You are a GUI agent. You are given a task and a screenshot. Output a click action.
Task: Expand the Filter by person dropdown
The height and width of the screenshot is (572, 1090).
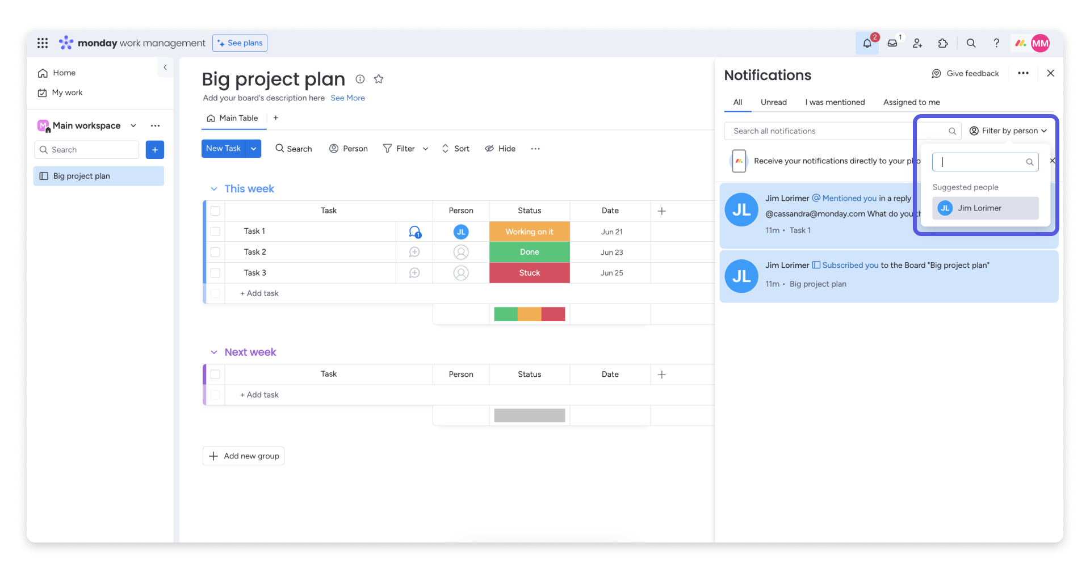coord(1008,131)
